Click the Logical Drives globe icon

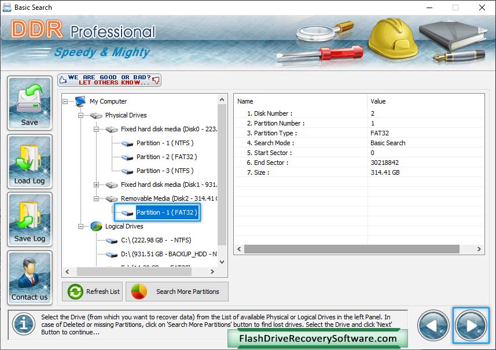[x=96, y=226]
